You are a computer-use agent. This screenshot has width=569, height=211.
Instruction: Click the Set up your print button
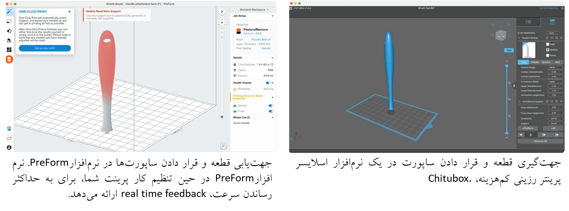pos(45,48)
